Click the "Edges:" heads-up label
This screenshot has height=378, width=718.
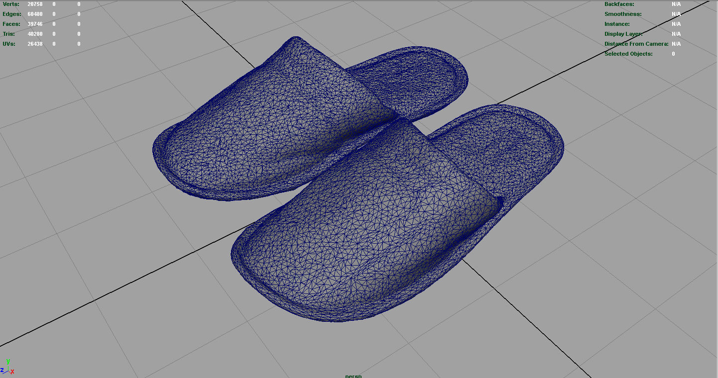12,14
